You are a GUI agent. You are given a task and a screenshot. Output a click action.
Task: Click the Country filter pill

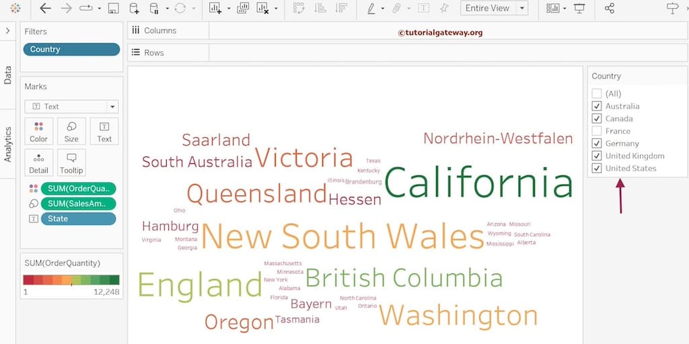point(71,49)
